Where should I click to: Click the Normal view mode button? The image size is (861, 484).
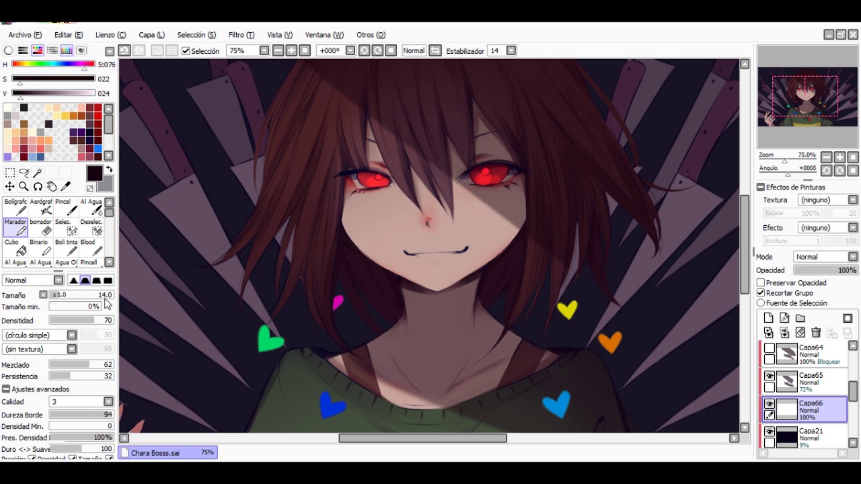click(414, 50)
